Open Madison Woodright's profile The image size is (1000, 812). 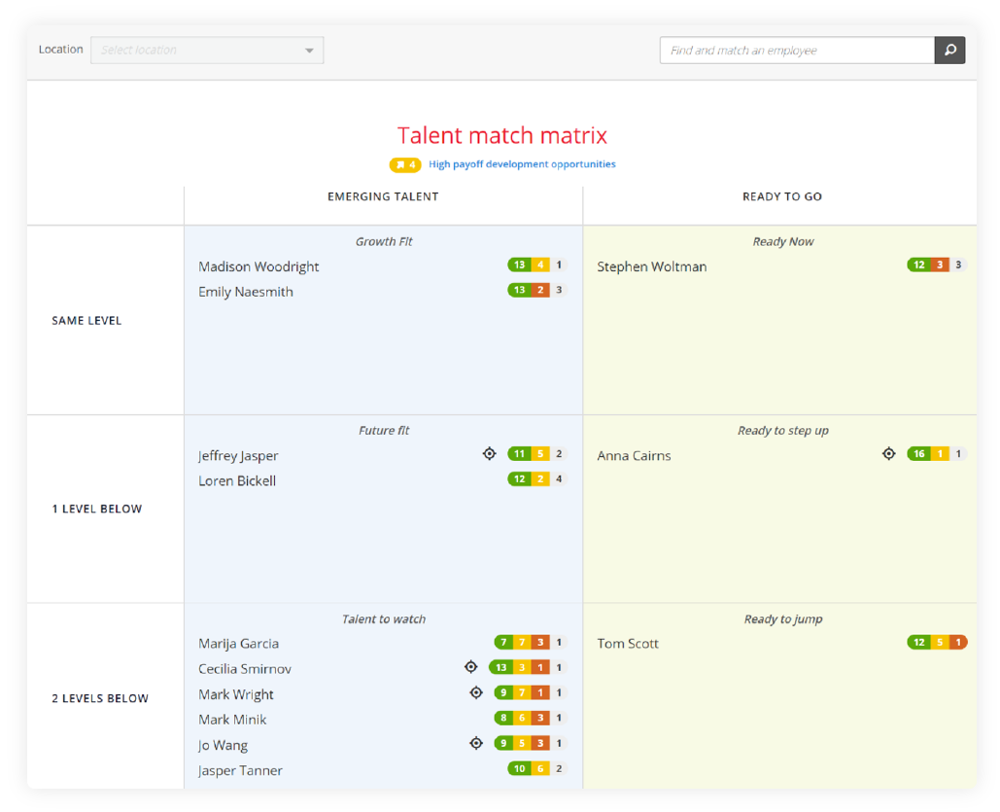tap(259, 266)
